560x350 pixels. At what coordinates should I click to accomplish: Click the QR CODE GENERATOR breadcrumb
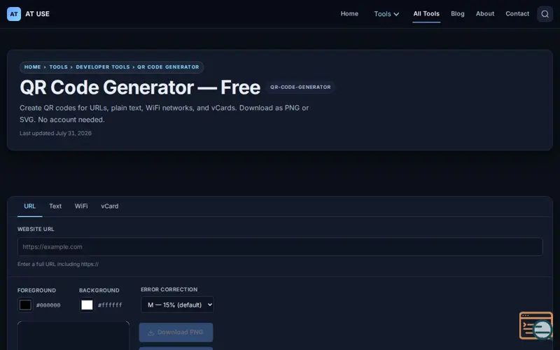(x=168, y=66)
